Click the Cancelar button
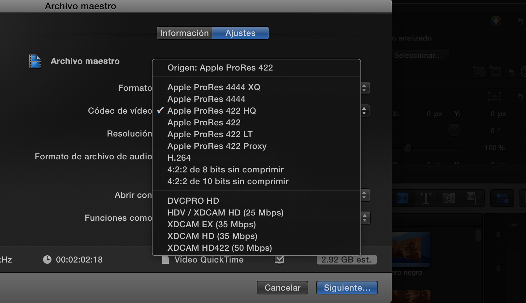The height and width of the screenshot is (303, 526). point(282,288)
